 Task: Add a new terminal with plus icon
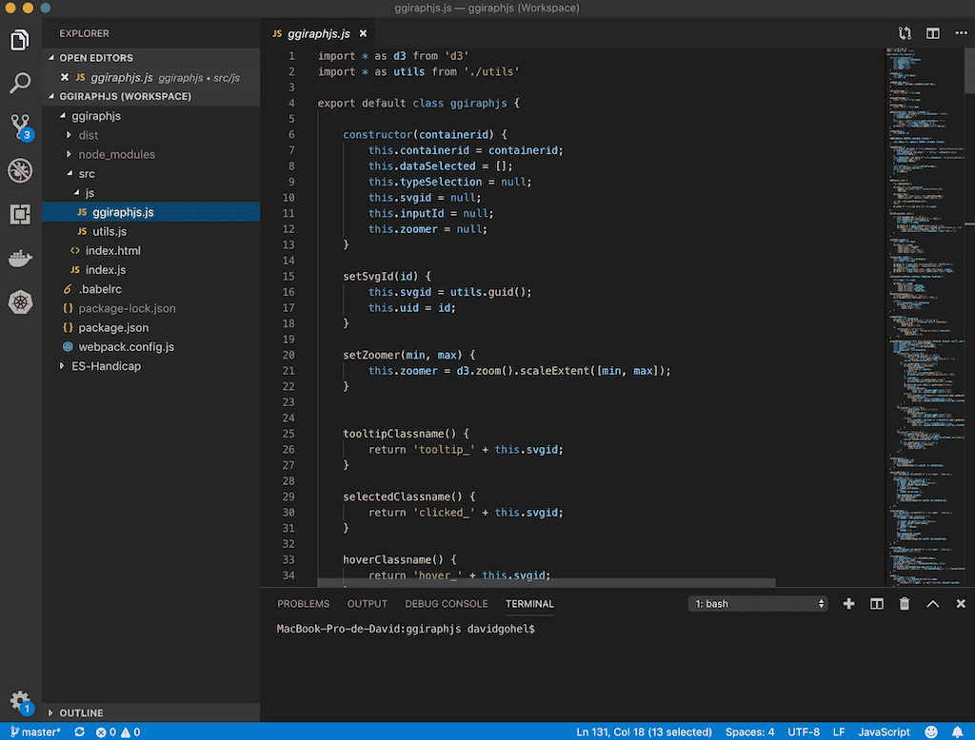point(848,603)
